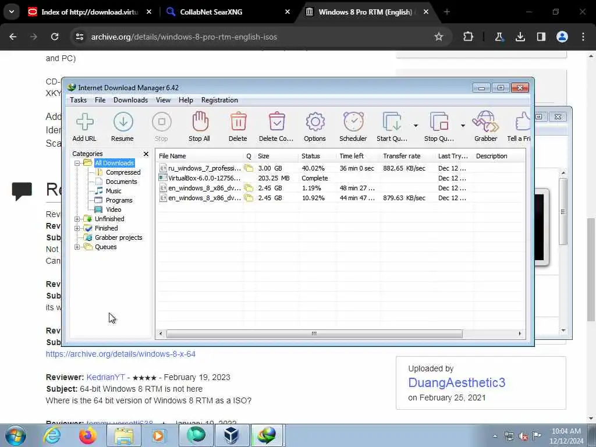Open VirtualBox from the taskbar
The height and width of the screenshot is (447, 596).
[231, 435]
